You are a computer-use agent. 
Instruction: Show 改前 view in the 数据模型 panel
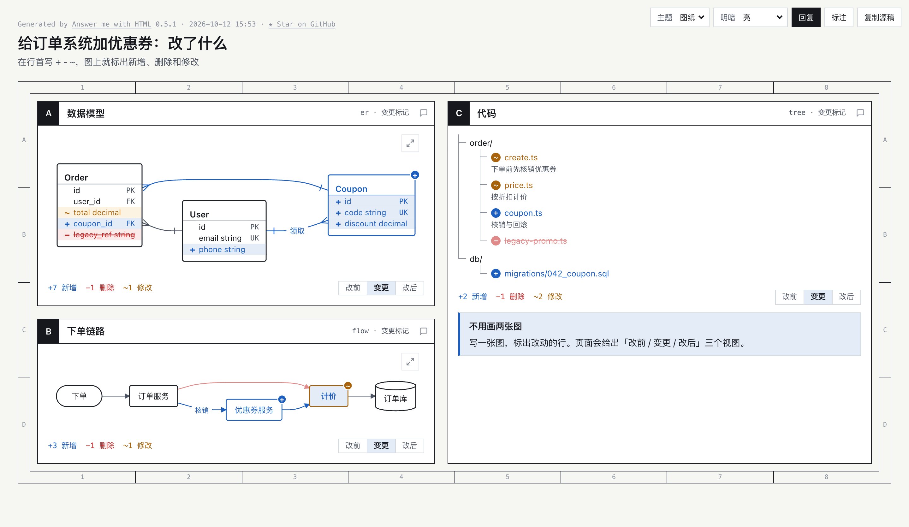(353, 288)
